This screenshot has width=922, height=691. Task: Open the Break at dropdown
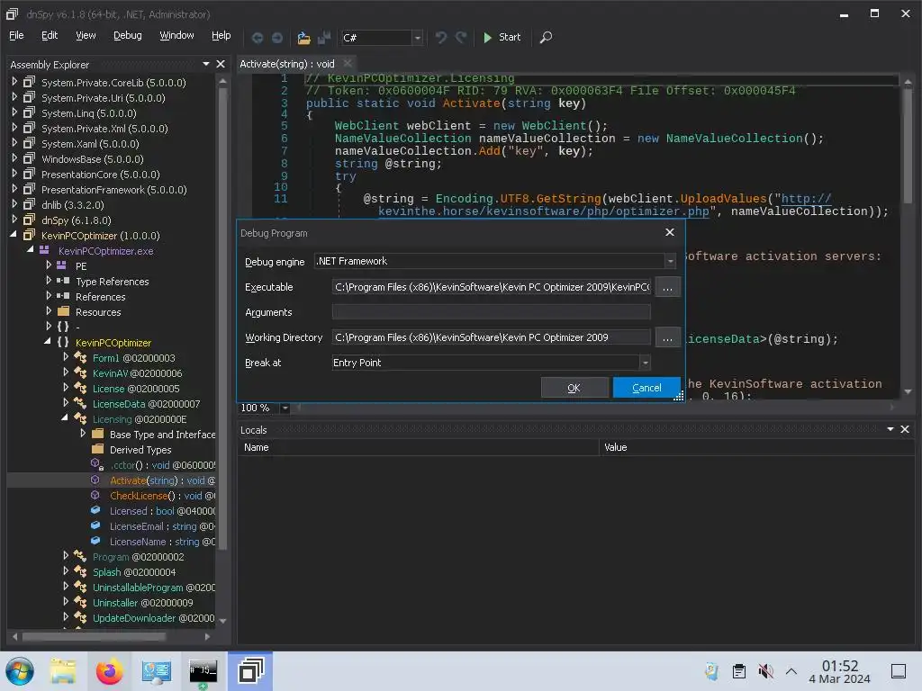645,363
